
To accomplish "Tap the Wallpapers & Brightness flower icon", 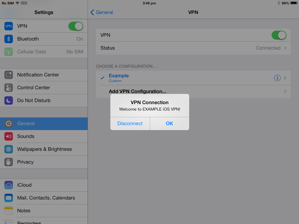I will [8, 149].
